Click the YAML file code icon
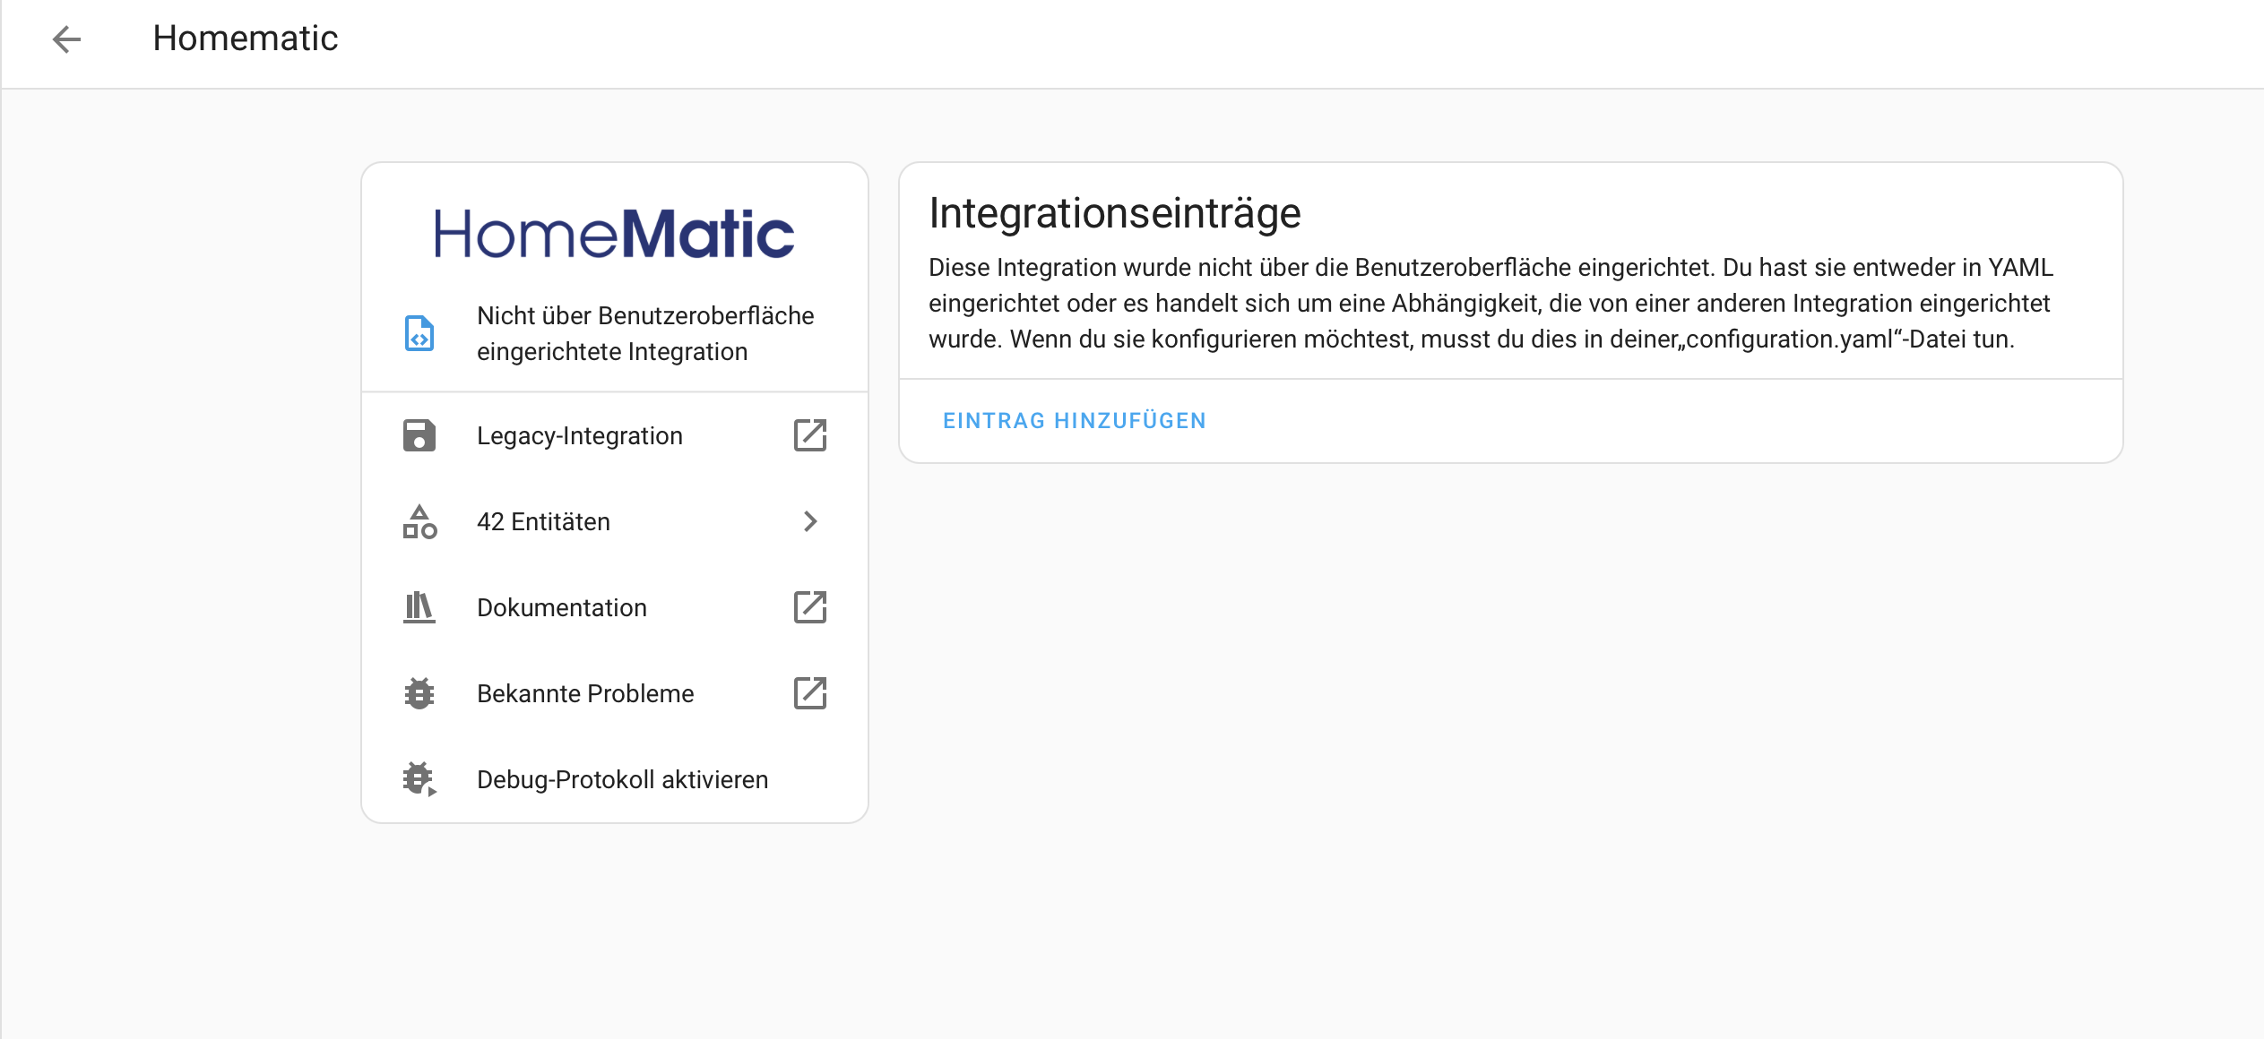Image resolution: width=2264 pixels, height=1039 pixels. click(x=419, y=333)
